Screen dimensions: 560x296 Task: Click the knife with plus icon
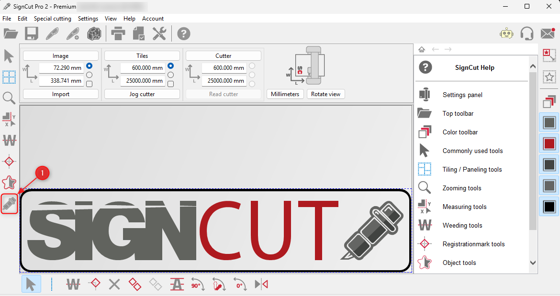point(73,33)
